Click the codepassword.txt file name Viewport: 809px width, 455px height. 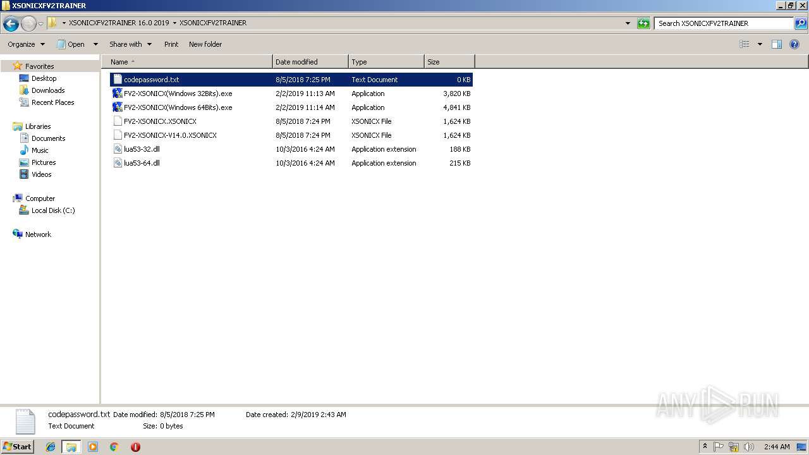[152, 80]
